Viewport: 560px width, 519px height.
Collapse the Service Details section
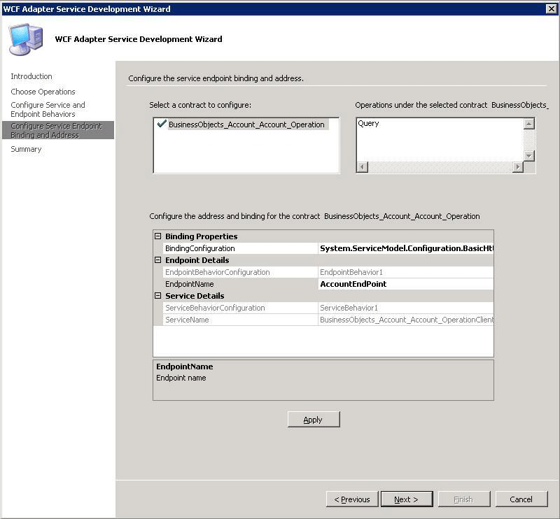[x=158, y=296]
